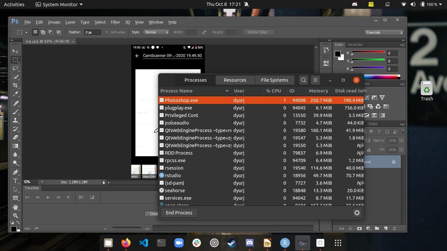Click the Split at Playhead scissors icon
Screen dimensions: 447x251
(81, 197)
